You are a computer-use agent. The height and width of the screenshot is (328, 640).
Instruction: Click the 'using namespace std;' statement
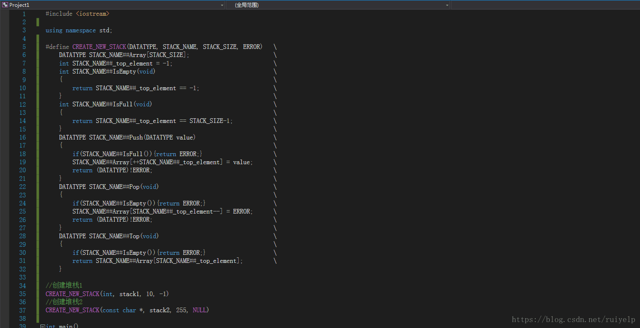[x=79, y=30]
